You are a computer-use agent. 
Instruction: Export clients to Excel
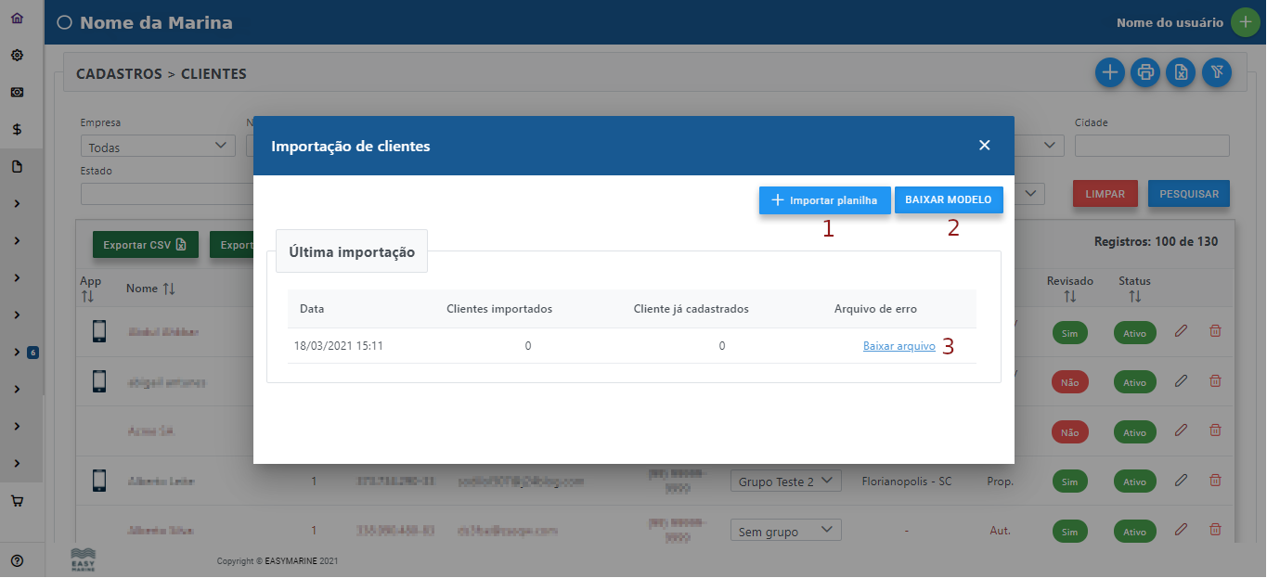click(x=1180, y=72)
